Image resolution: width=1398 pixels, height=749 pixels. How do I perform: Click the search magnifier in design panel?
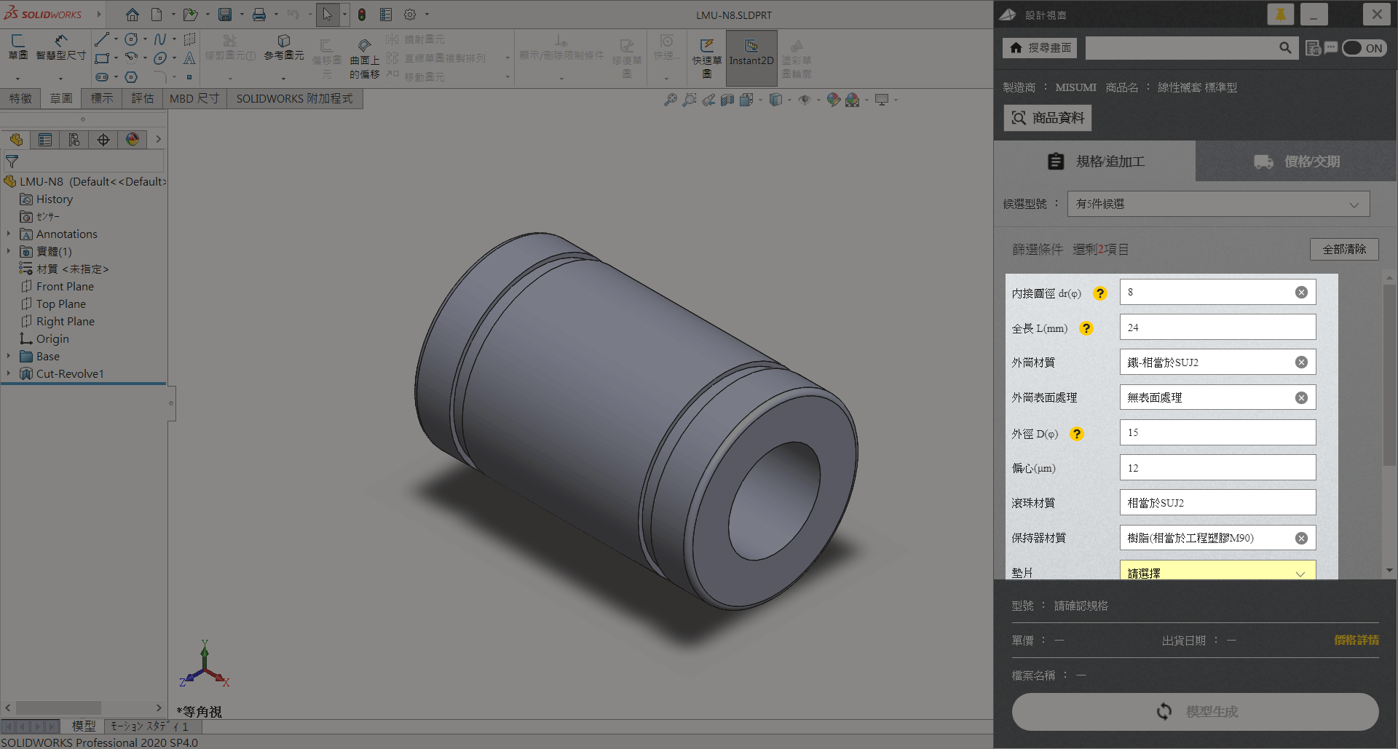click(x=1285, y=48)
